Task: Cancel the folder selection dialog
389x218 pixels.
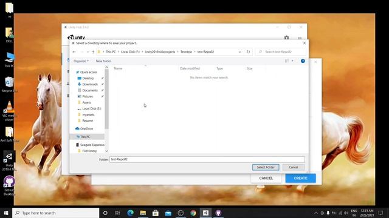Action: tap(293, 167)
